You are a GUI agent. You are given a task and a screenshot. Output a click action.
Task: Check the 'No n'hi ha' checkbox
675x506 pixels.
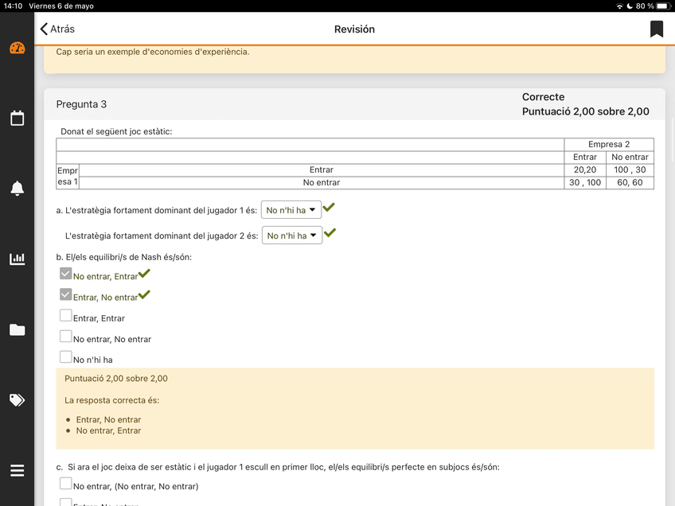coord(66,357)
